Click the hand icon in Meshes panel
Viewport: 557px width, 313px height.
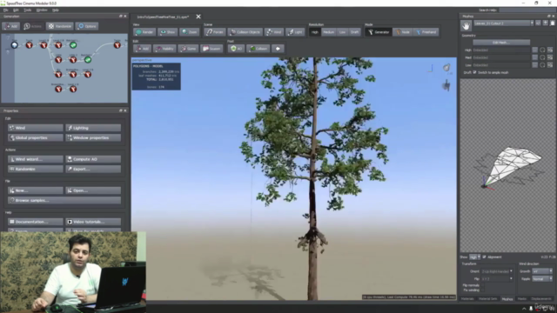[x=466, y=25]
